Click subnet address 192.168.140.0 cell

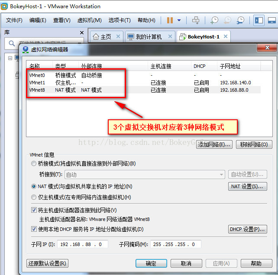click(x=236, y=83)
